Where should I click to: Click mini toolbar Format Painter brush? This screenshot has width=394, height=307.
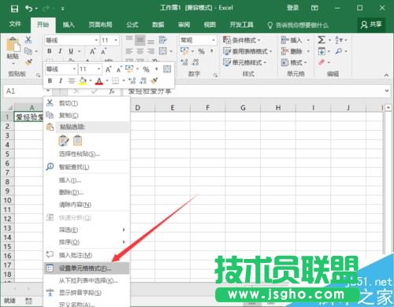(154, 80)
